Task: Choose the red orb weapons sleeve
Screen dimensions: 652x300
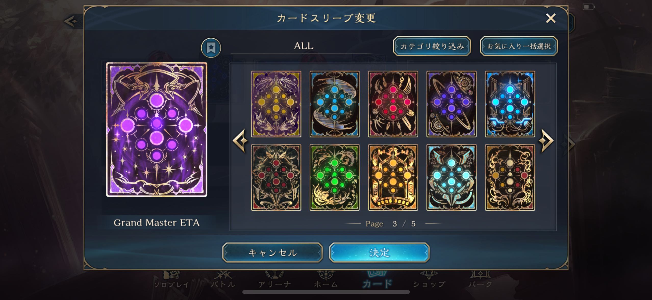Action: (393, 104)
